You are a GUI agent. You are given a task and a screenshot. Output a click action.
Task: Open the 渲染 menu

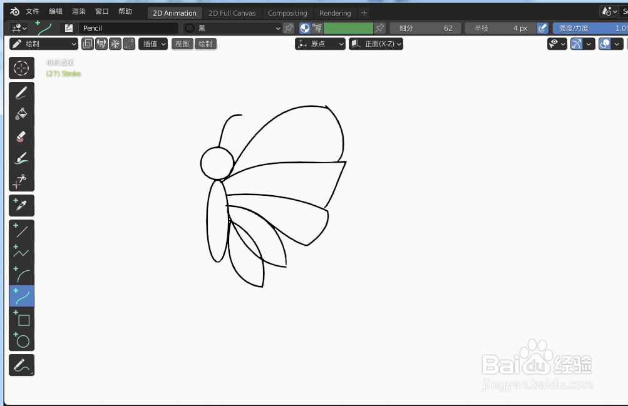78,11
